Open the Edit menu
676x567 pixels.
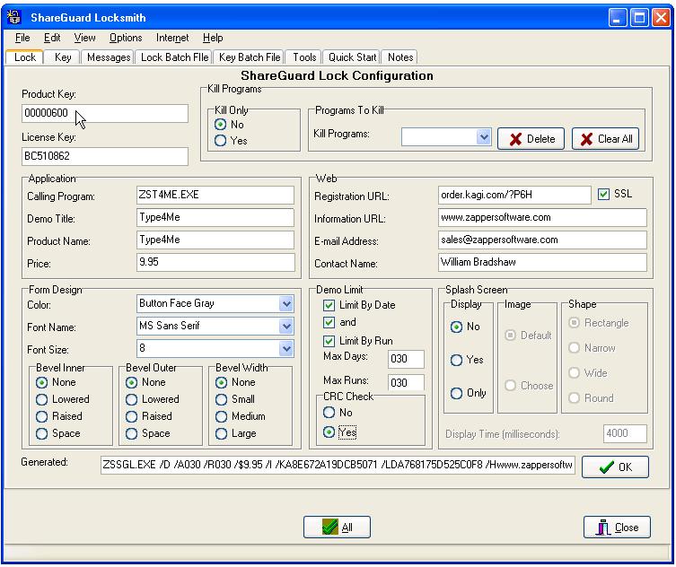pos(52,38)
